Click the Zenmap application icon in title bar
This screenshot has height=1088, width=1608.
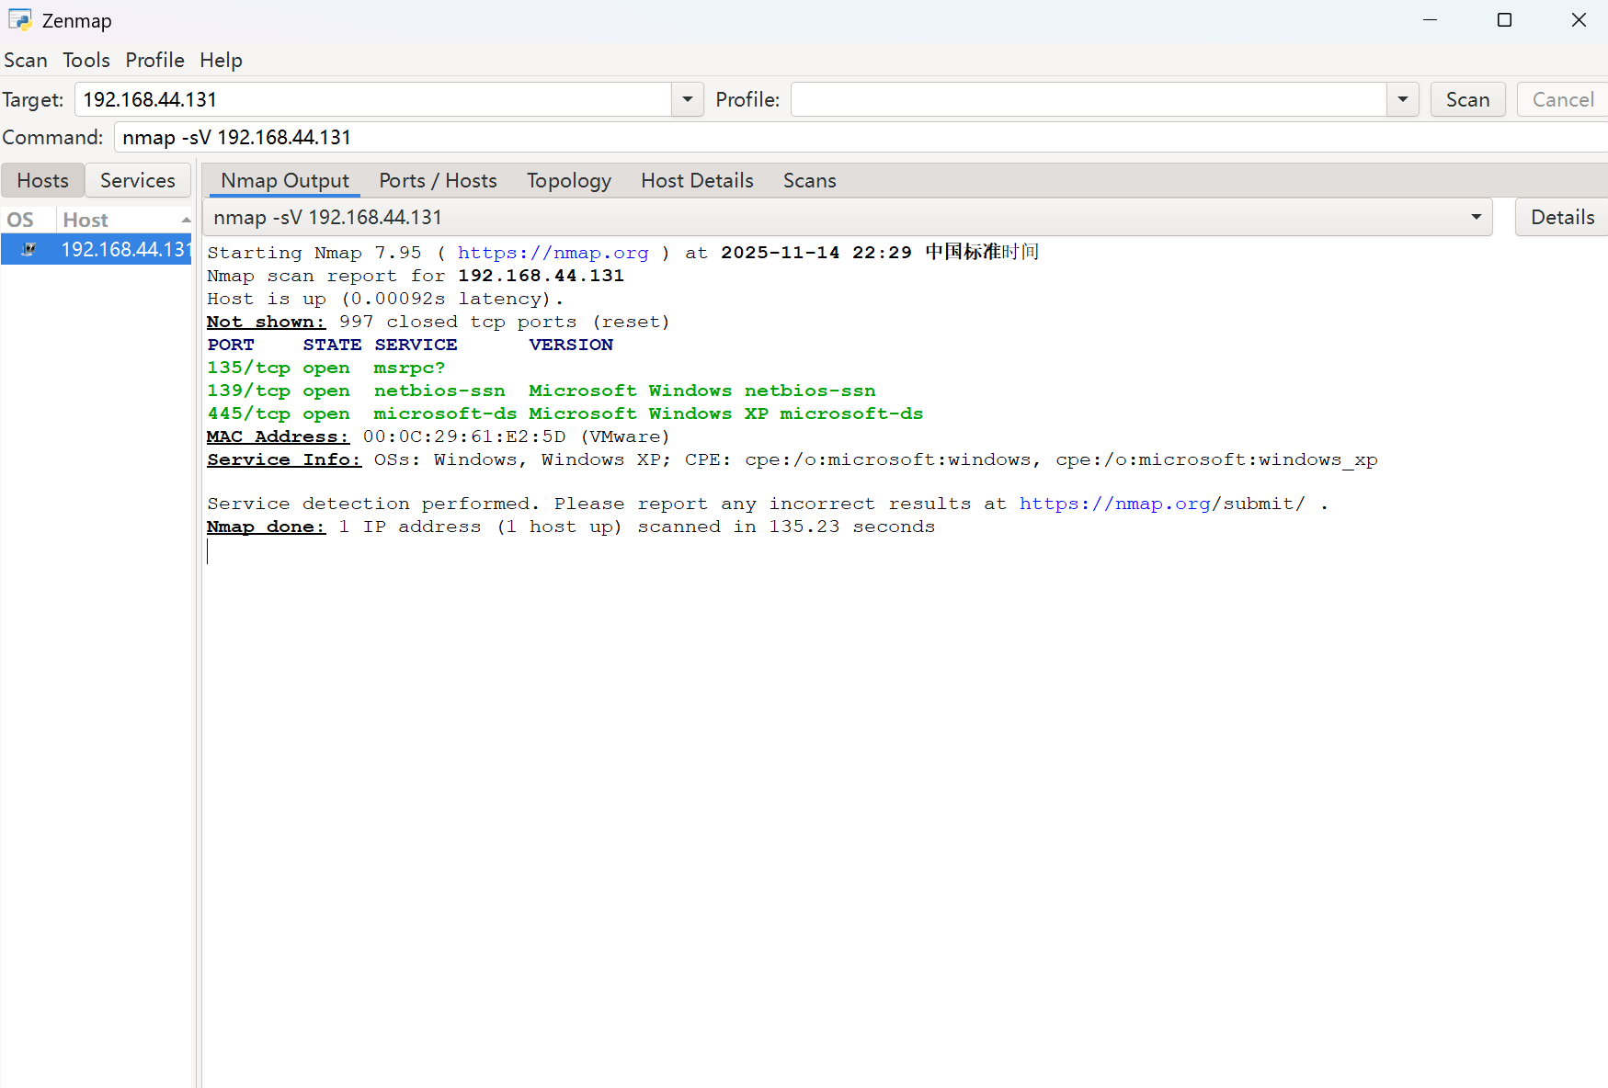[19, 20]
